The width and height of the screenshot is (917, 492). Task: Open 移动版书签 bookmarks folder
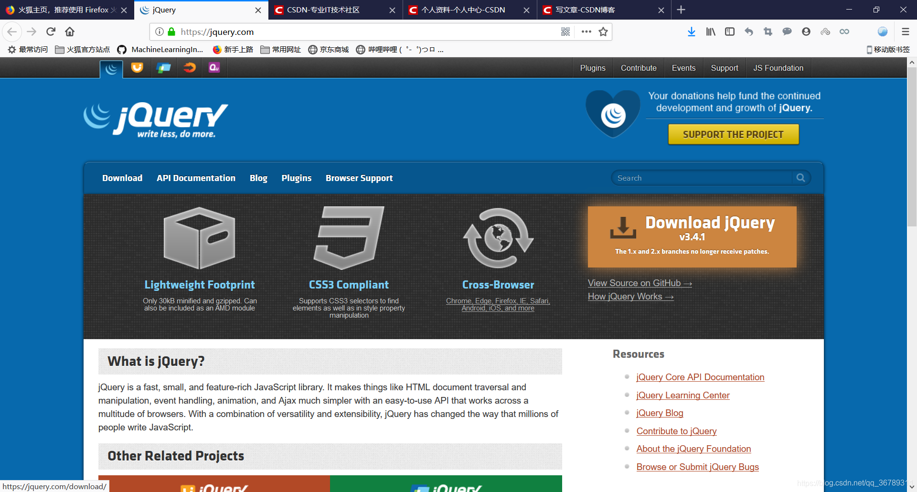[x=888, y=49]
